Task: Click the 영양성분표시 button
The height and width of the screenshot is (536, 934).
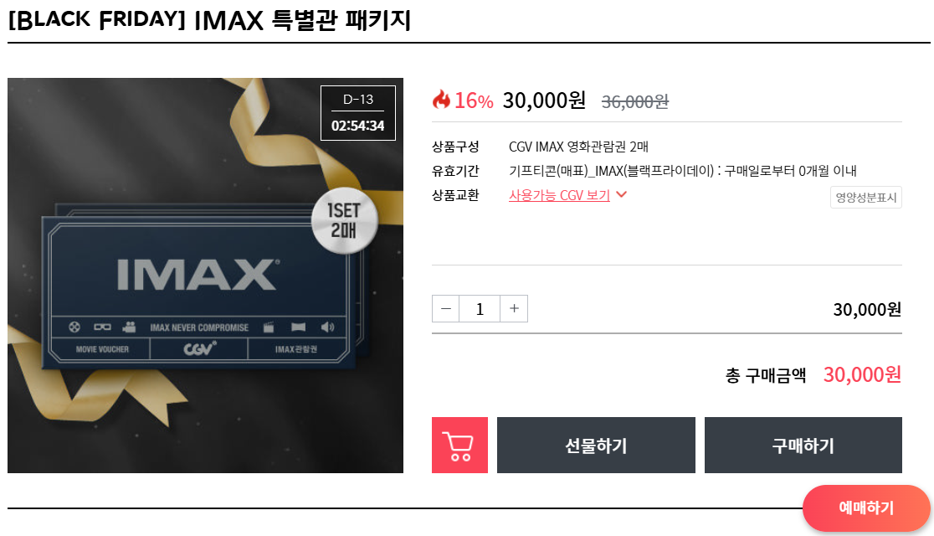Action: click(865, 198)
